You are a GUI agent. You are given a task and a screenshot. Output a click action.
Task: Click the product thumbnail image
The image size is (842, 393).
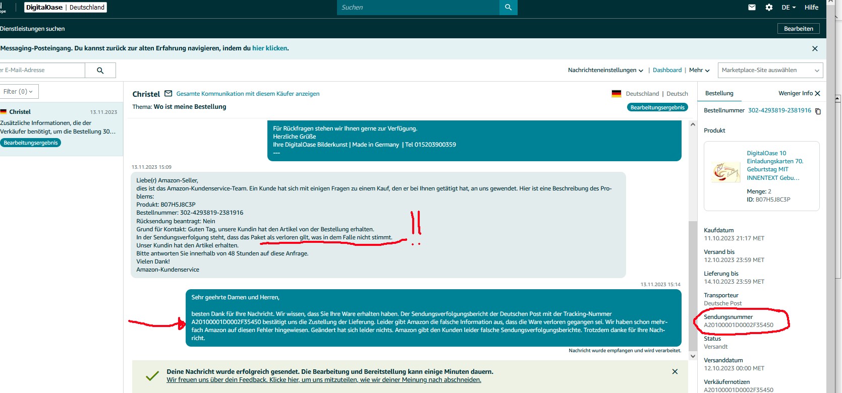(x=726, y=172)
